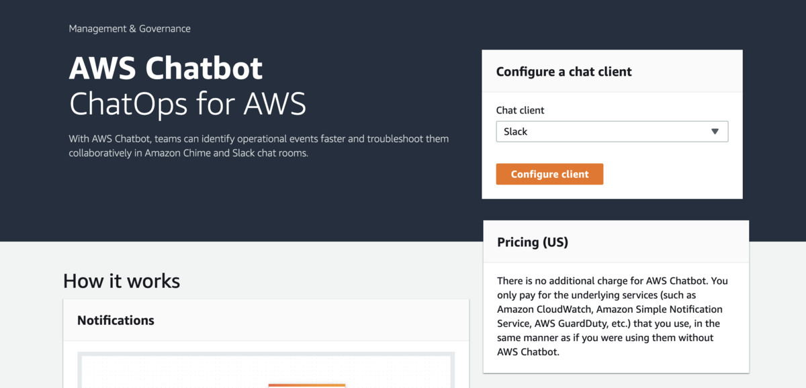Open the Notifications diagram thumbnail
Screen dimensions: 806x388
tap(266, 371)
